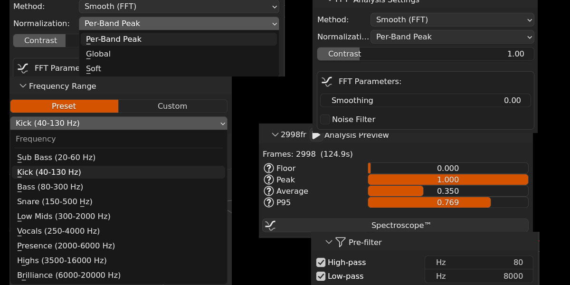Enable the Noise Filter checkbox
The width and height of the screenshot is (570, 285).
point(325,119)
